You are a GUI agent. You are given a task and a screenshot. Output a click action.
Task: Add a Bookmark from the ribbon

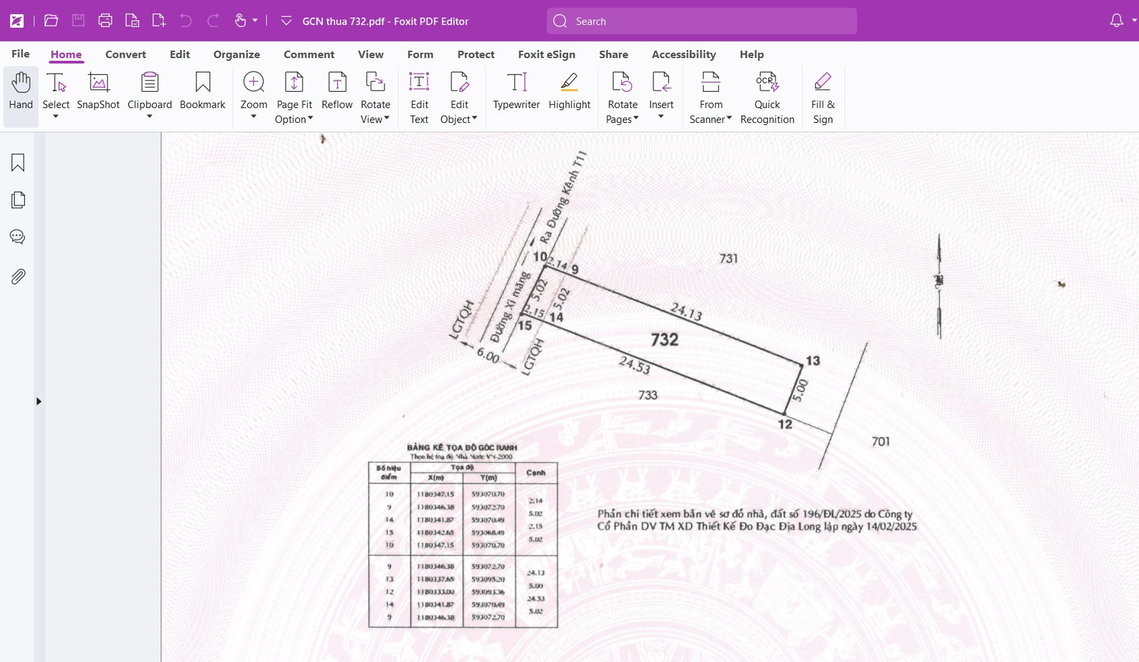click(203, 91)
